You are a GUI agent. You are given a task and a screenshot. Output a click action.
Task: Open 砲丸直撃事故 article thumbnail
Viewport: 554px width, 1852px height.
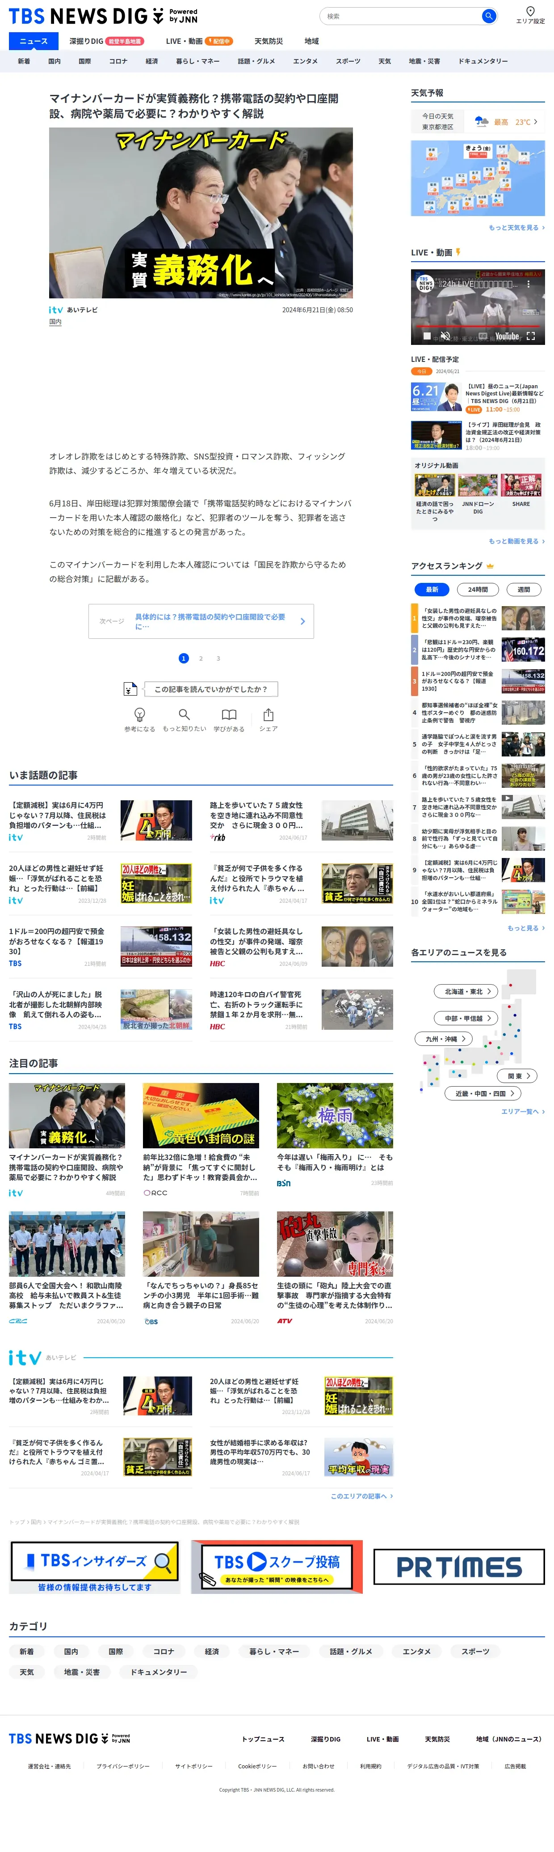[335, 1244]
